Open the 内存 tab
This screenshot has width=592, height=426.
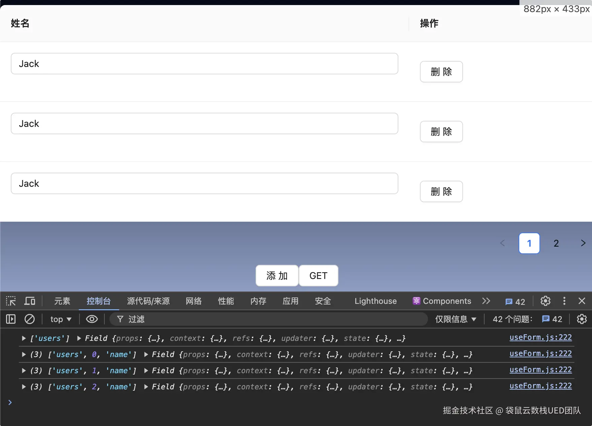click(258, 301)
